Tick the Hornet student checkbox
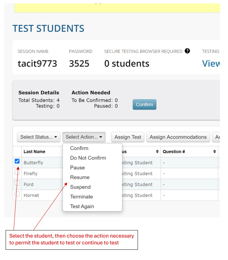This screenshot has width=228, height=260. click(x=17, y=194)
